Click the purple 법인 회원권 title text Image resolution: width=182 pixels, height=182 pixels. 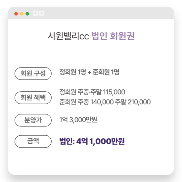[x=113, y=36]
